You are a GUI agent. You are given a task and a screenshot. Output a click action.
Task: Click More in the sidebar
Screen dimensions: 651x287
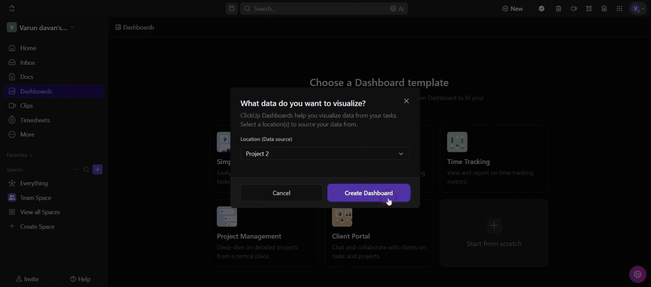(x=54, y=135)
